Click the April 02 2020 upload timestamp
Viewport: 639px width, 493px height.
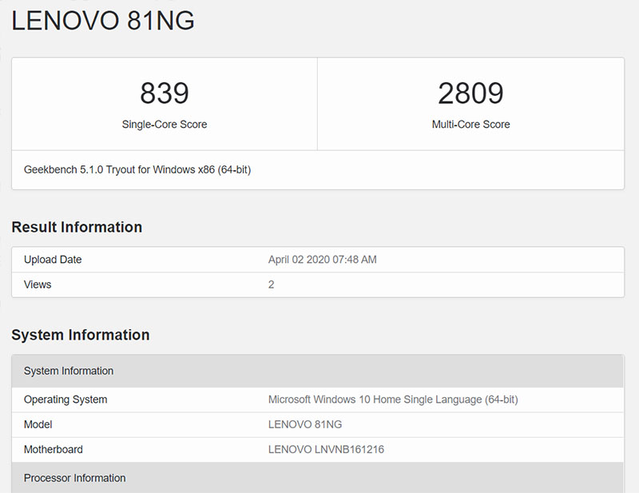click(x=322, y=260)
